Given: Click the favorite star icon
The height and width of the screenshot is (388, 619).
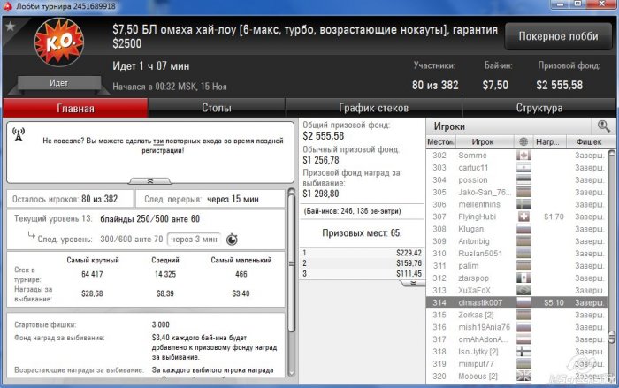Looking at the screenshot, I should (x=10, y=27).
